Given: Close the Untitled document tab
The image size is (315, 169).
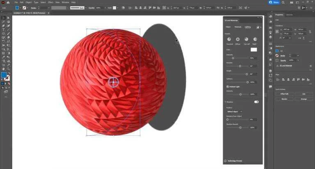Looking at the screenshot, I should pos(48,13).
